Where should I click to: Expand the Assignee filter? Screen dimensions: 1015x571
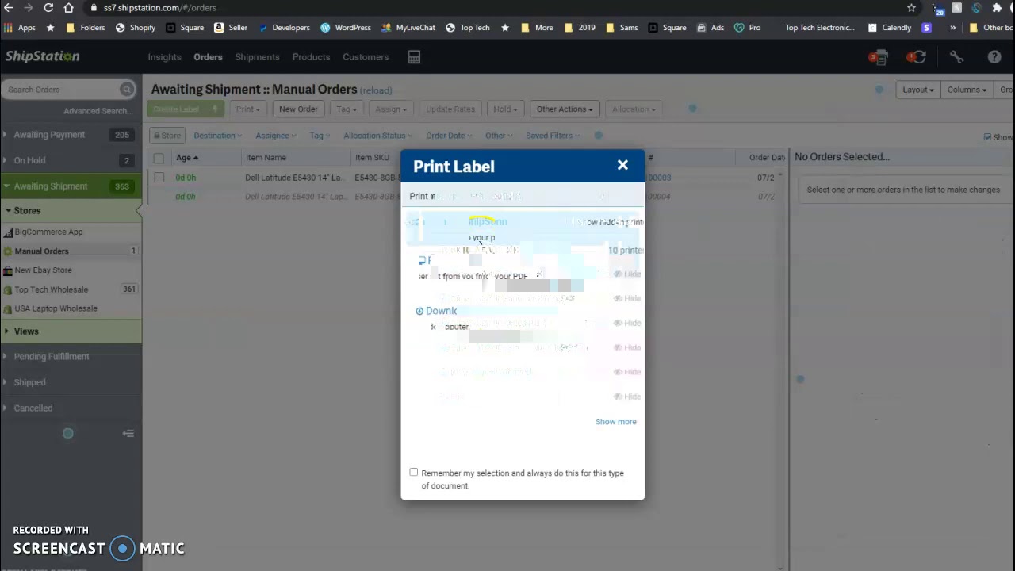[276, 136]
